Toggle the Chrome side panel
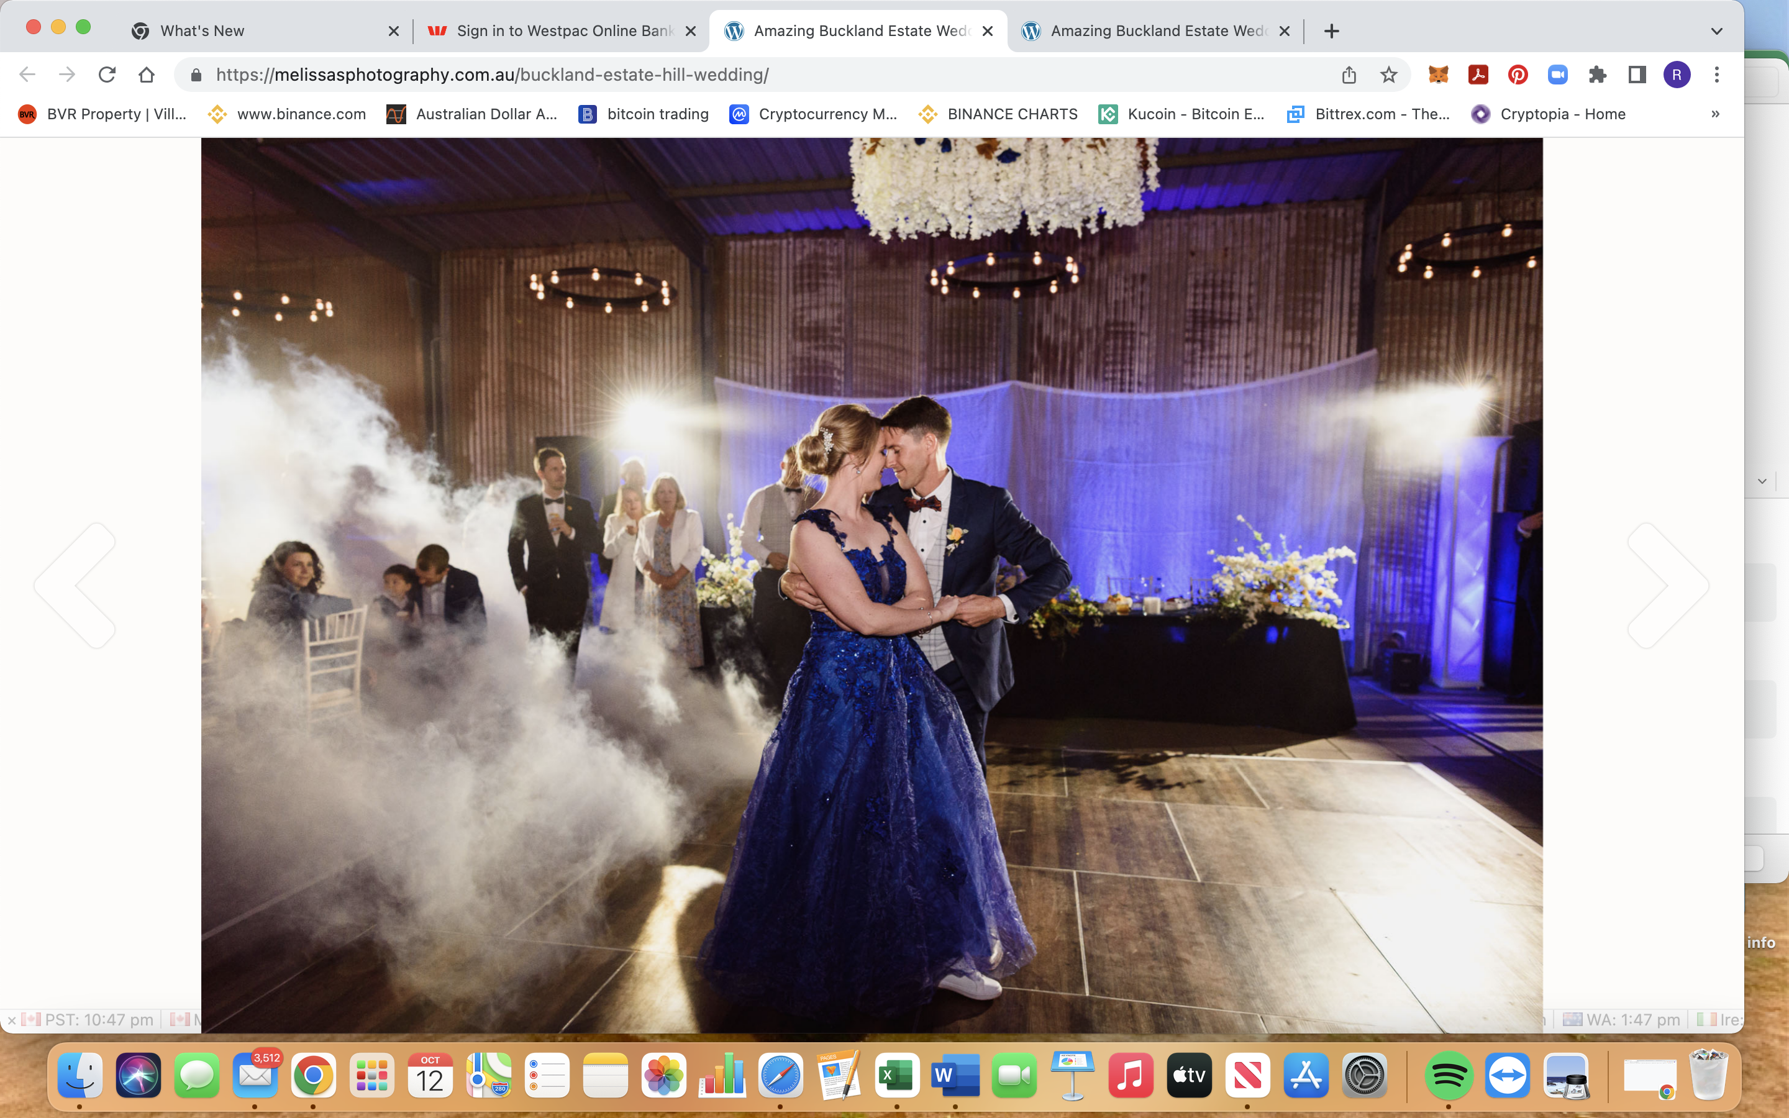 [x=1637, y=75]
